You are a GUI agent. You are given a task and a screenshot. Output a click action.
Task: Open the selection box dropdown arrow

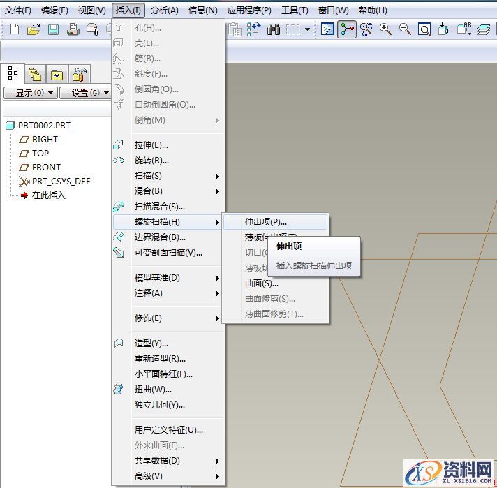click(x=307, y=29)
